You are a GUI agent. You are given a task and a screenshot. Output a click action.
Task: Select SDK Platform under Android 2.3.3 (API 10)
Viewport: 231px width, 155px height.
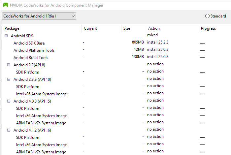(x=27, y=86)
